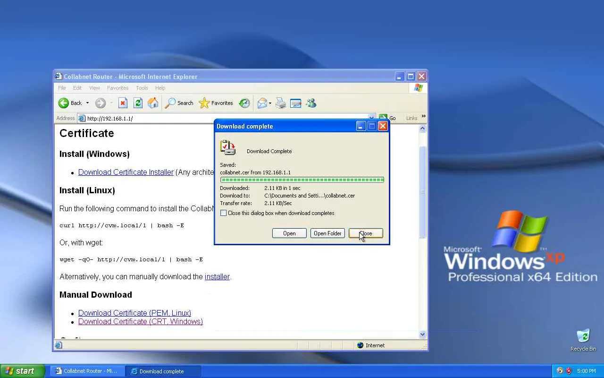Click the red shield security alert tray icon
604x378 pixels.
pos(569,371)
